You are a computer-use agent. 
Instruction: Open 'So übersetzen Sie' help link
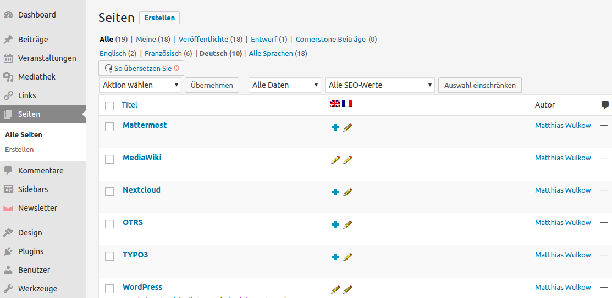pos(143,68)
